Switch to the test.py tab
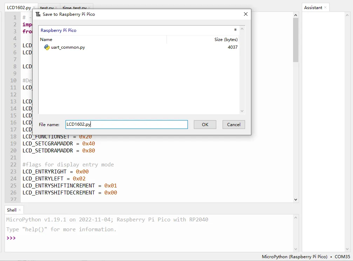Screen dimensions: 353x261 pos(47,8)
